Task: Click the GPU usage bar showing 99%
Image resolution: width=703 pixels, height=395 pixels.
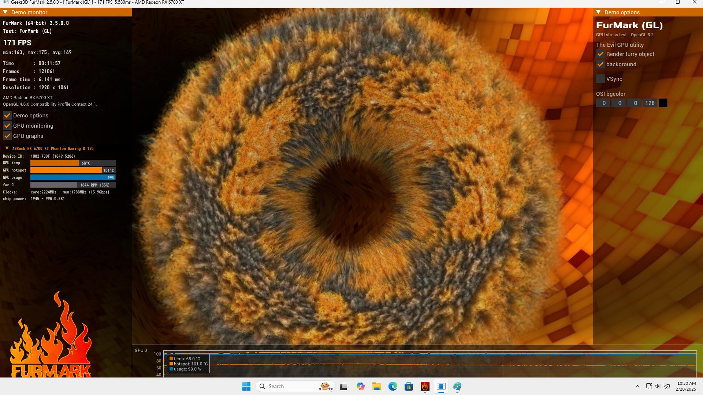Action: click(x=73, y=177)
